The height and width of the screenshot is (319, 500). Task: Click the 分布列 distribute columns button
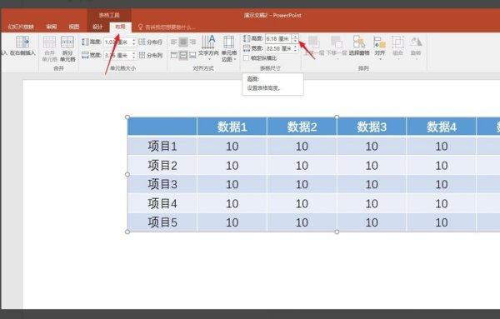tap(151, 55)
